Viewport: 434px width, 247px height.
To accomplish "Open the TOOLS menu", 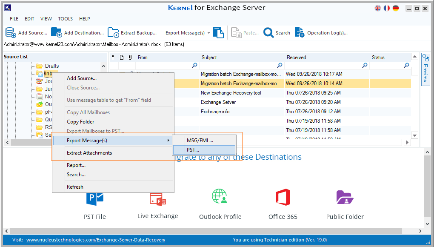I will 66,19.
